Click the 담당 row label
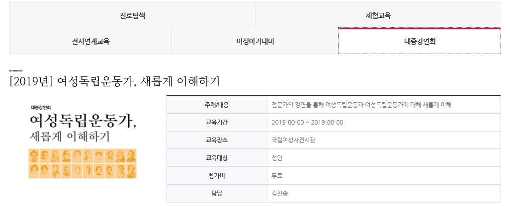The height and width of the screenshot is (206, 510). [x=217, y=193]
